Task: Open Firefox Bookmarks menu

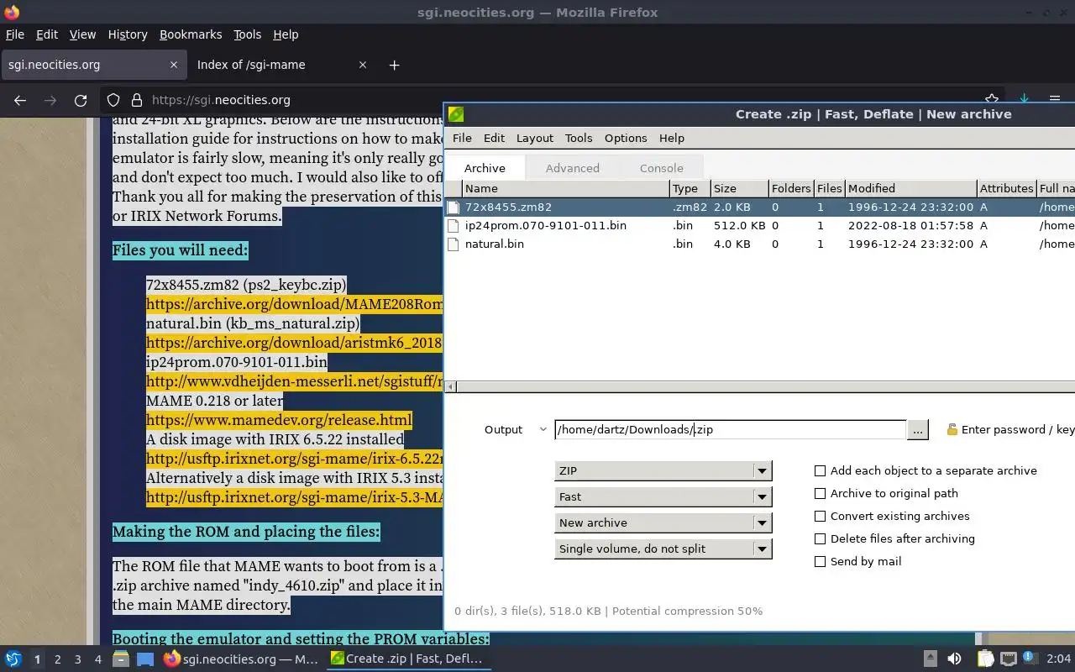Action: [x=191, y=34]
